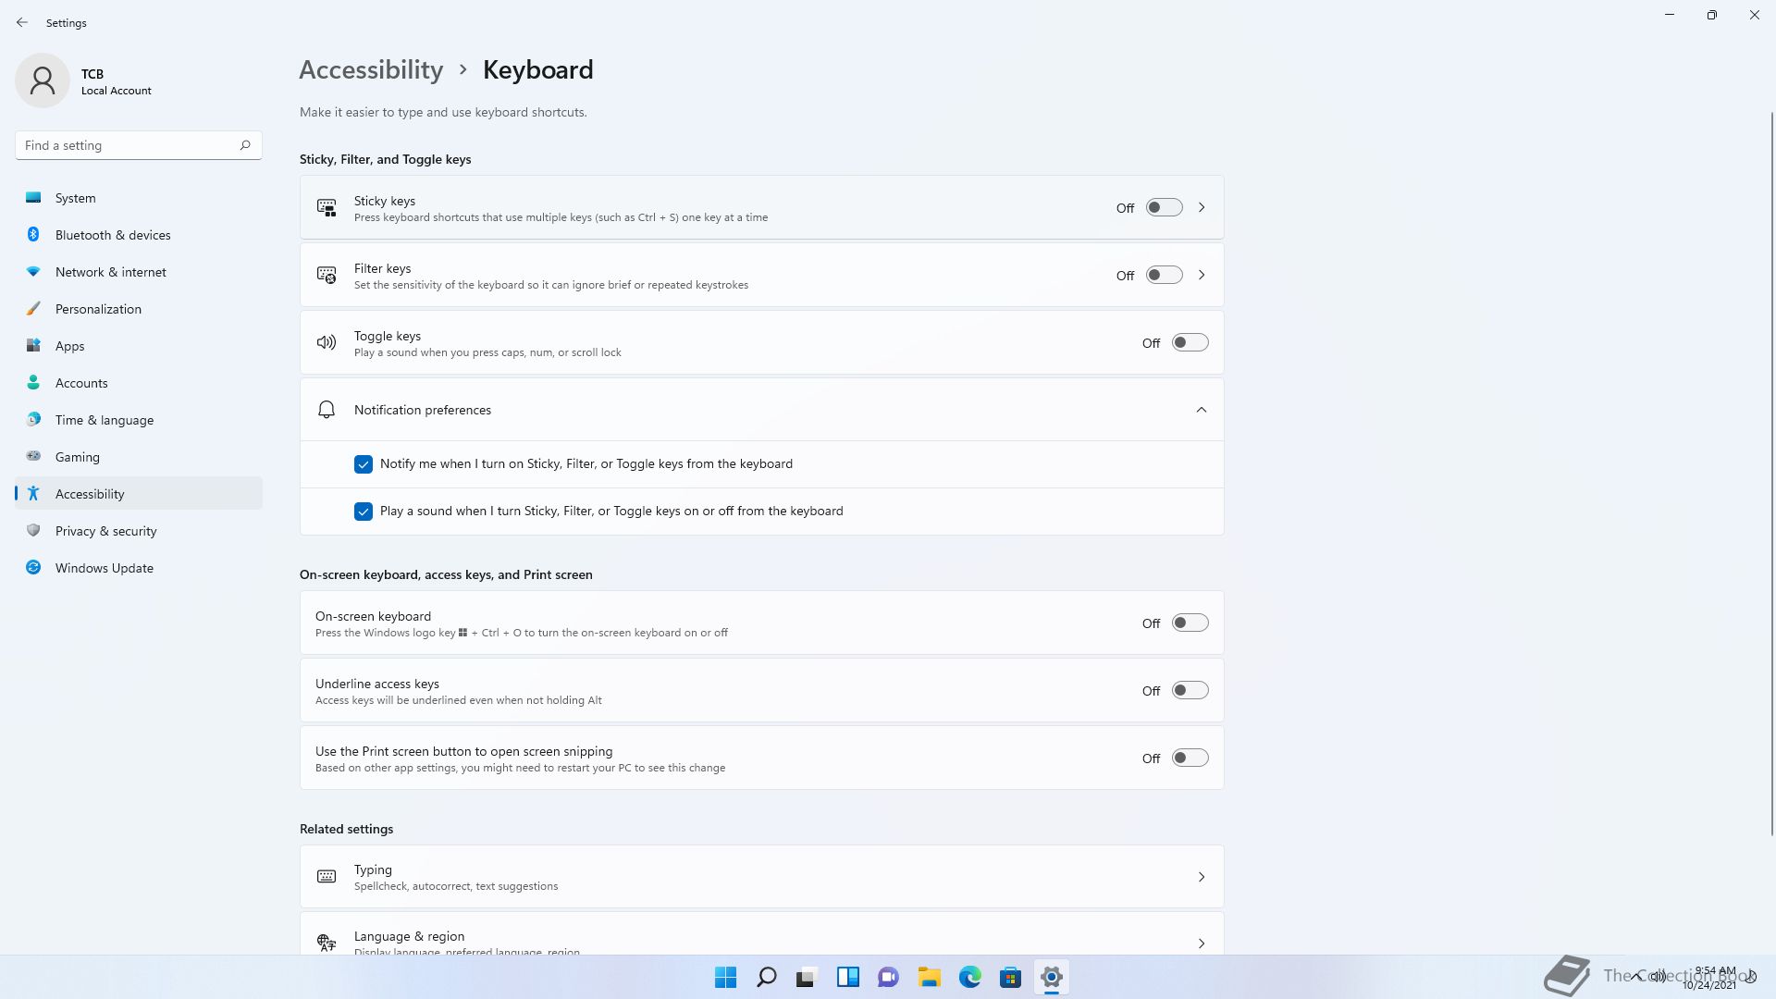The image size is (1776, 999).
Task: Open Windows Update in the sidebar
Action: tap(105, 568)
